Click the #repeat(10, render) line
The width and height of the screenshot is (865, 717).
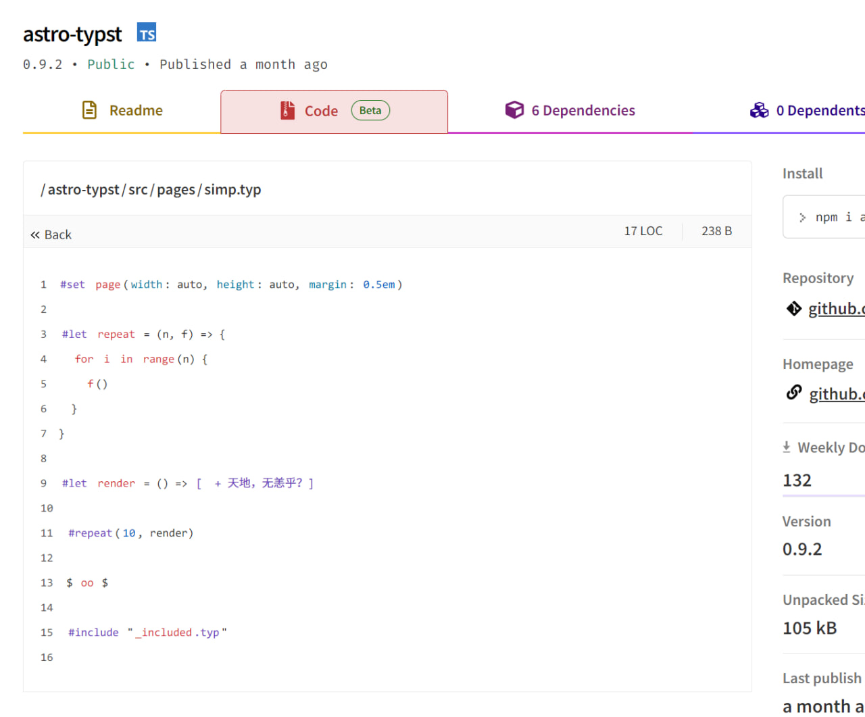131,533
